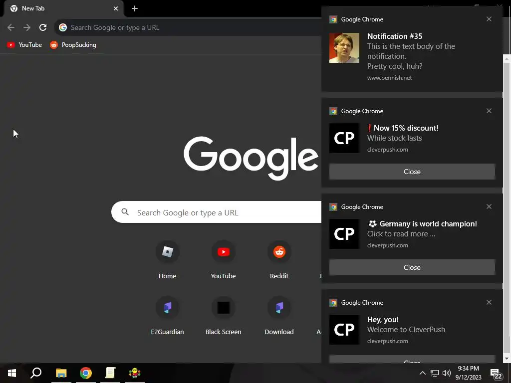
Task: Click the CP logo in the discount notification
Action: (x=344, y=138)
